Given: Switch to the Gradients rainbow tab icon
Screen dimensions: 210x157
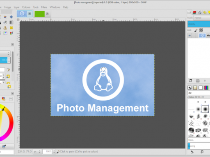Looking at the screenshot, I should (x=206, y=87).
